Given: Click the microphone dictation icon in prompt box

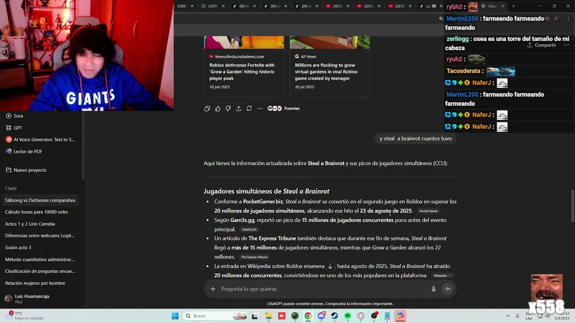Looking at the screenshot, I should coord(433,289).
